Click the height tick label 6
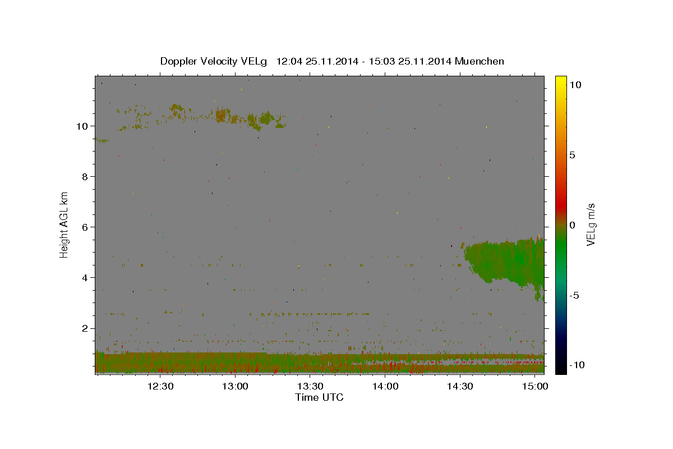The height and width of the screenshot is (449, 673). click(x=86, y=227)
